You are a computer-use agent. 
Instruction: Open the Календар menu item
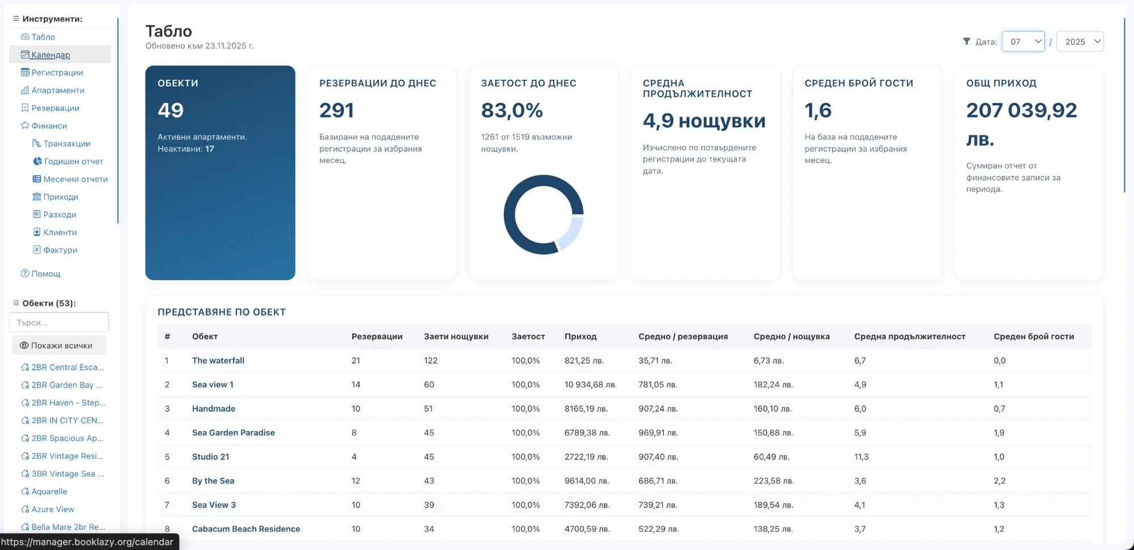[x=46, y=54]
